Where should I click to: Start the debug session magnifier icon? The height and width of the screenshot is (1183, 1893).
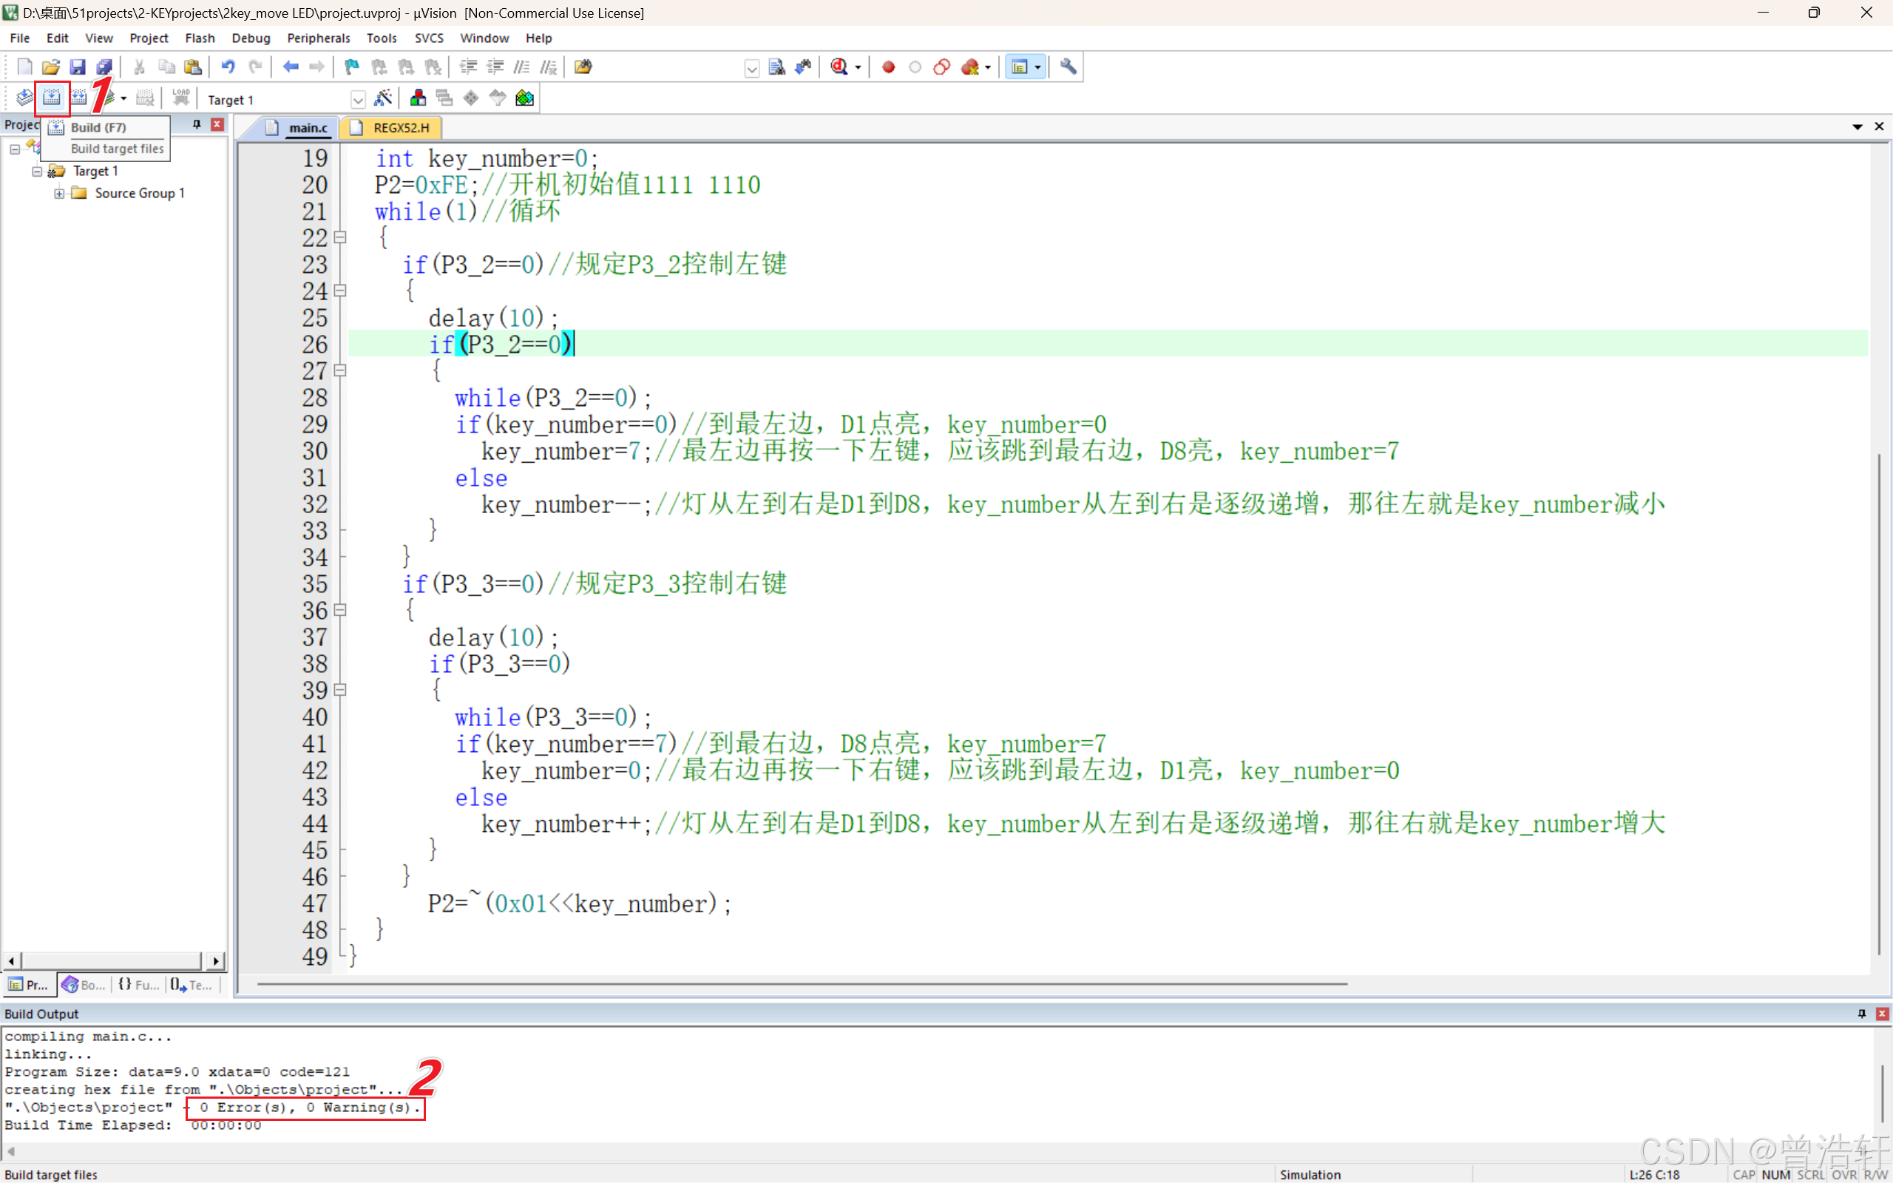(x=839, y=67)
